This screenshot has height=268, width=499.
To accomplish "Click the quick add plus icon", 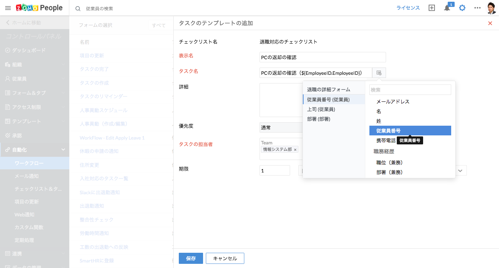I will [432, 8].
